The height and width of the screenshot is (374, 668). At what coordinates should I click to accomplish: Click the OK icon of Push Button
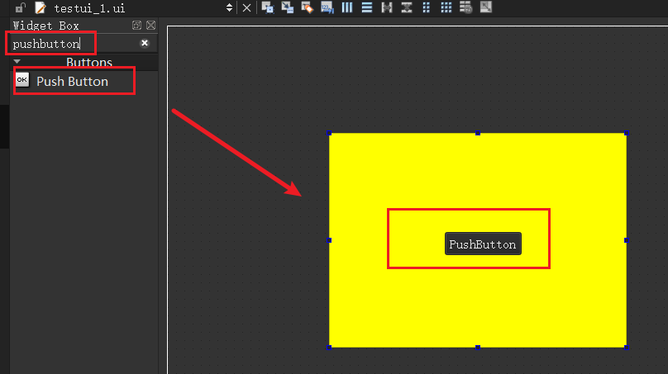[22, 80]
